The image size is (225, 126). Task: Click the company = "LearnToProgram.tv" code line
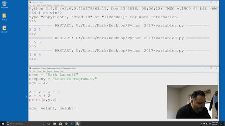pyautogui.click(x=63, y=79)
